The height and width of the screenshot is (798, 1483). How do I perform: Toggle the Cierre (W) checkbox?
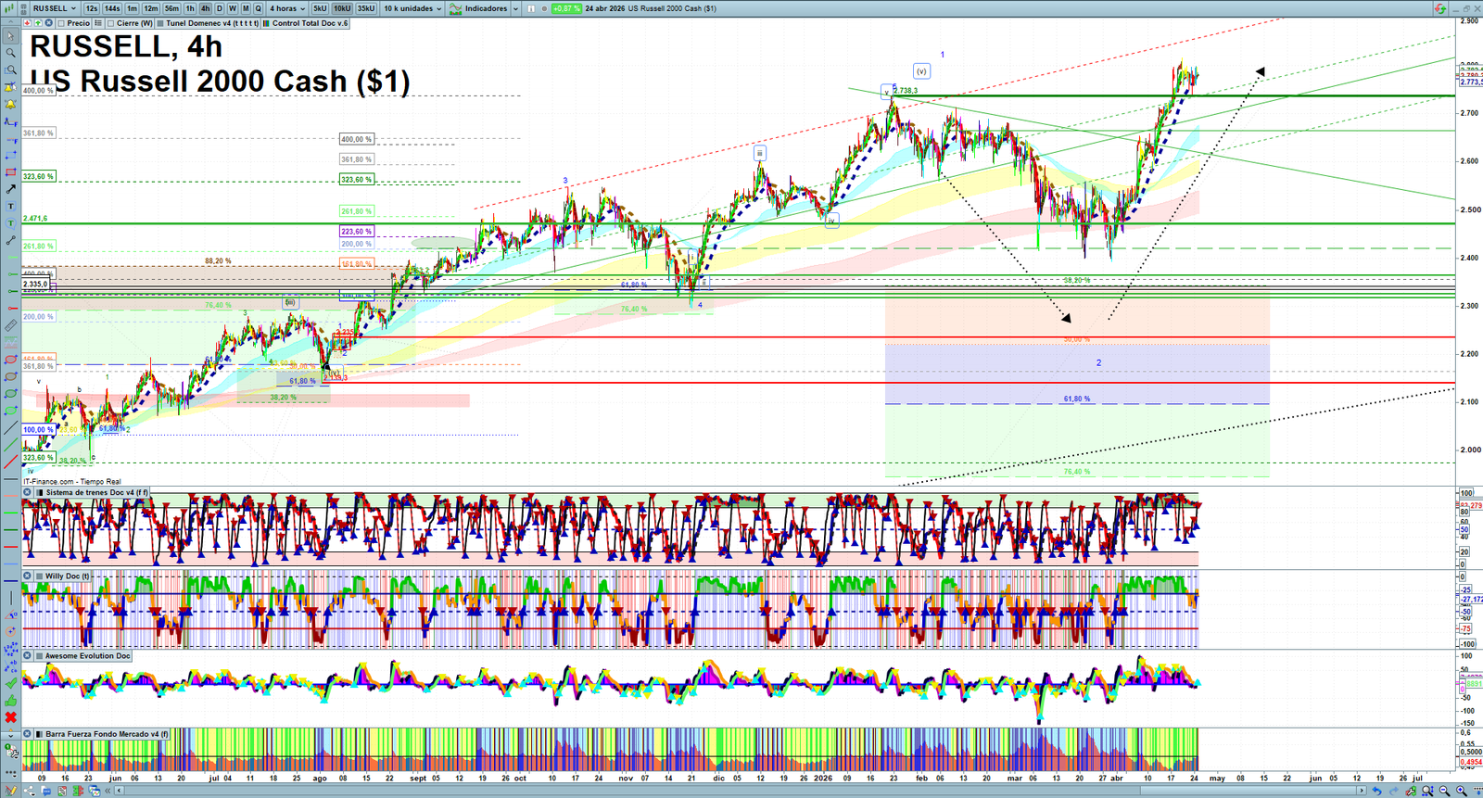[x=111, y=23]
